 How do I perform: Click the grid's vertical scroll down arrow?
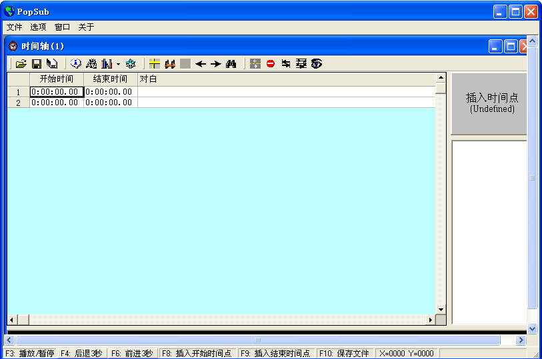click(441, 309)
